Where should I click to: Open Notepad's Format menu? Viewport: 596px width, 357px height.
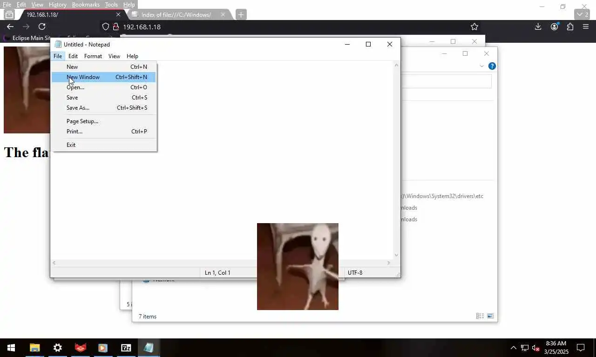pos(93,56)
